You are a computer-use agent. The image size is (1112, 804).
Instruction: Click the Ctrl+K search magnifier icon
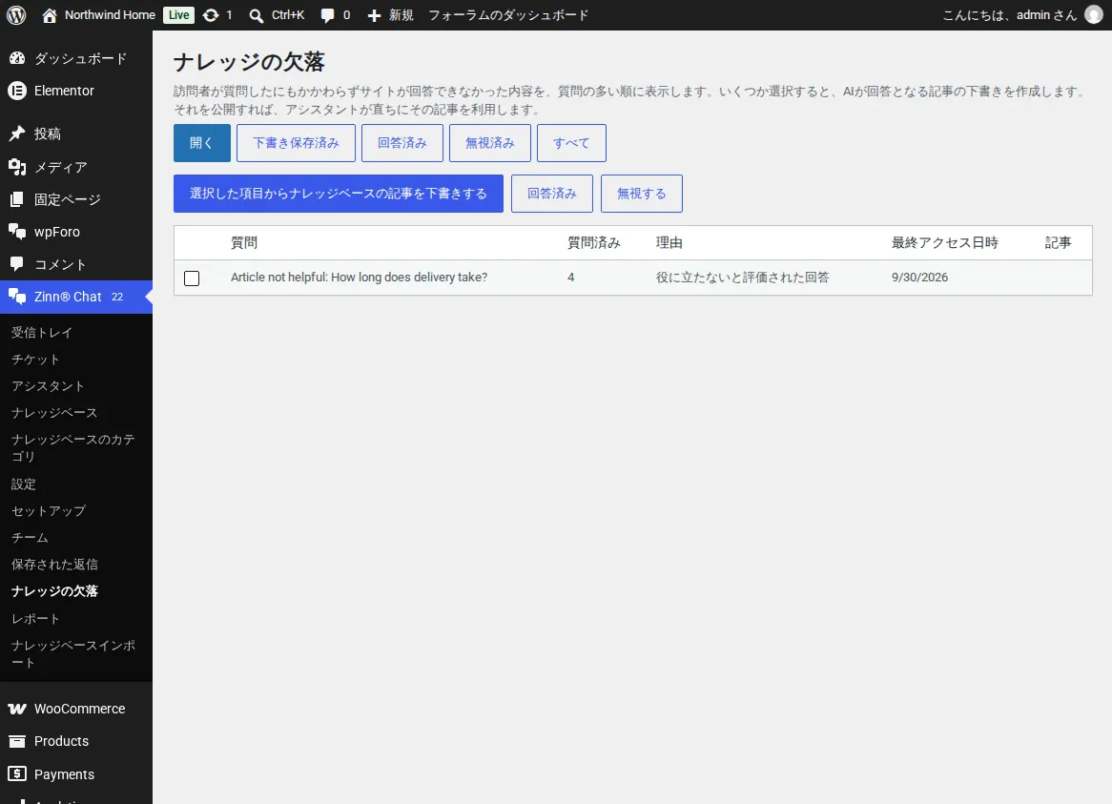pyautogui.click(x=256, y=15)
